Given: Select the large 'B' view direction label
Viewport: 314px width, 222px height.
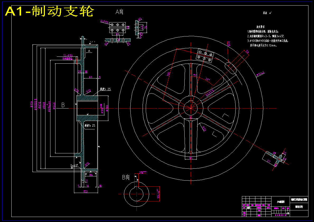Looking at the screenshot, I should [63, 105].
